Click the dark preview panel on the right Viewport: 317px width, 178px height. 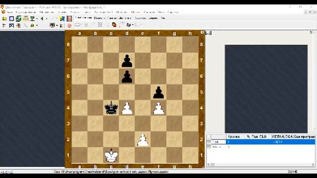[266, 89]
